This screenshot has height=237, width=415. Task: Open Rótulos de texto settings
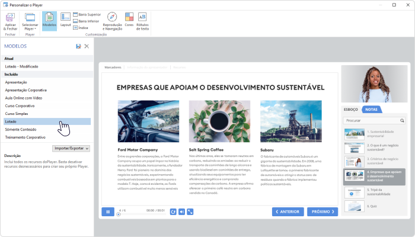[142, 21]
